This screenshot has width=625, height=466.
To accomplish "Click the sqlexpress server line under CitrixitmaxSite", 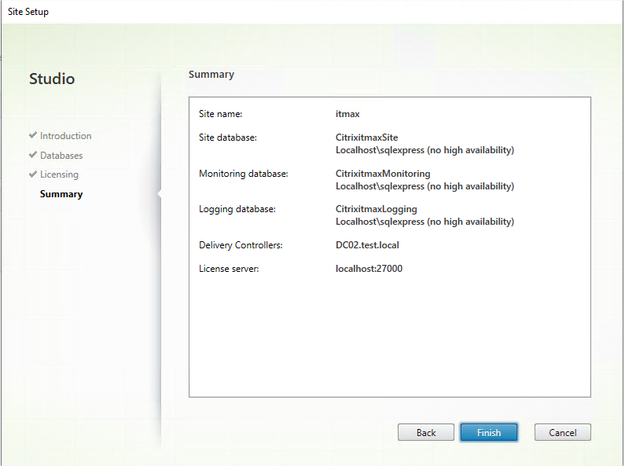I will point(425,150).
